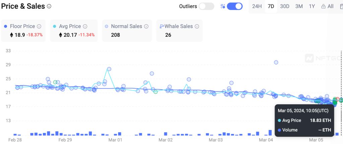Click the lock icon beside All

pos(323,6)
